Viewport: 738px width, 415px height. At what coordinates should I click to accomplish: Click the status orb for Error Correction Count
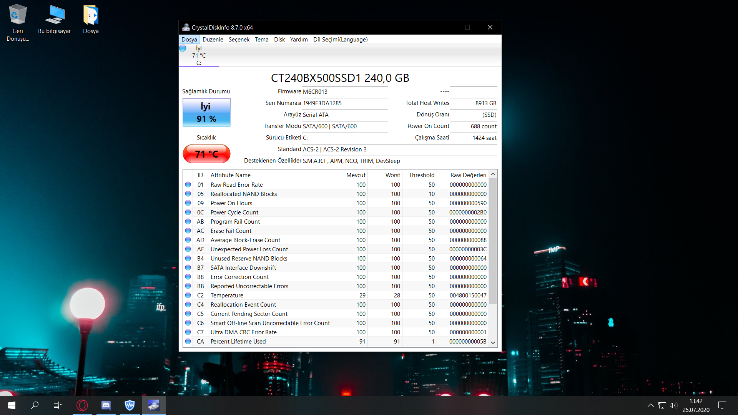tap(188, 277)
